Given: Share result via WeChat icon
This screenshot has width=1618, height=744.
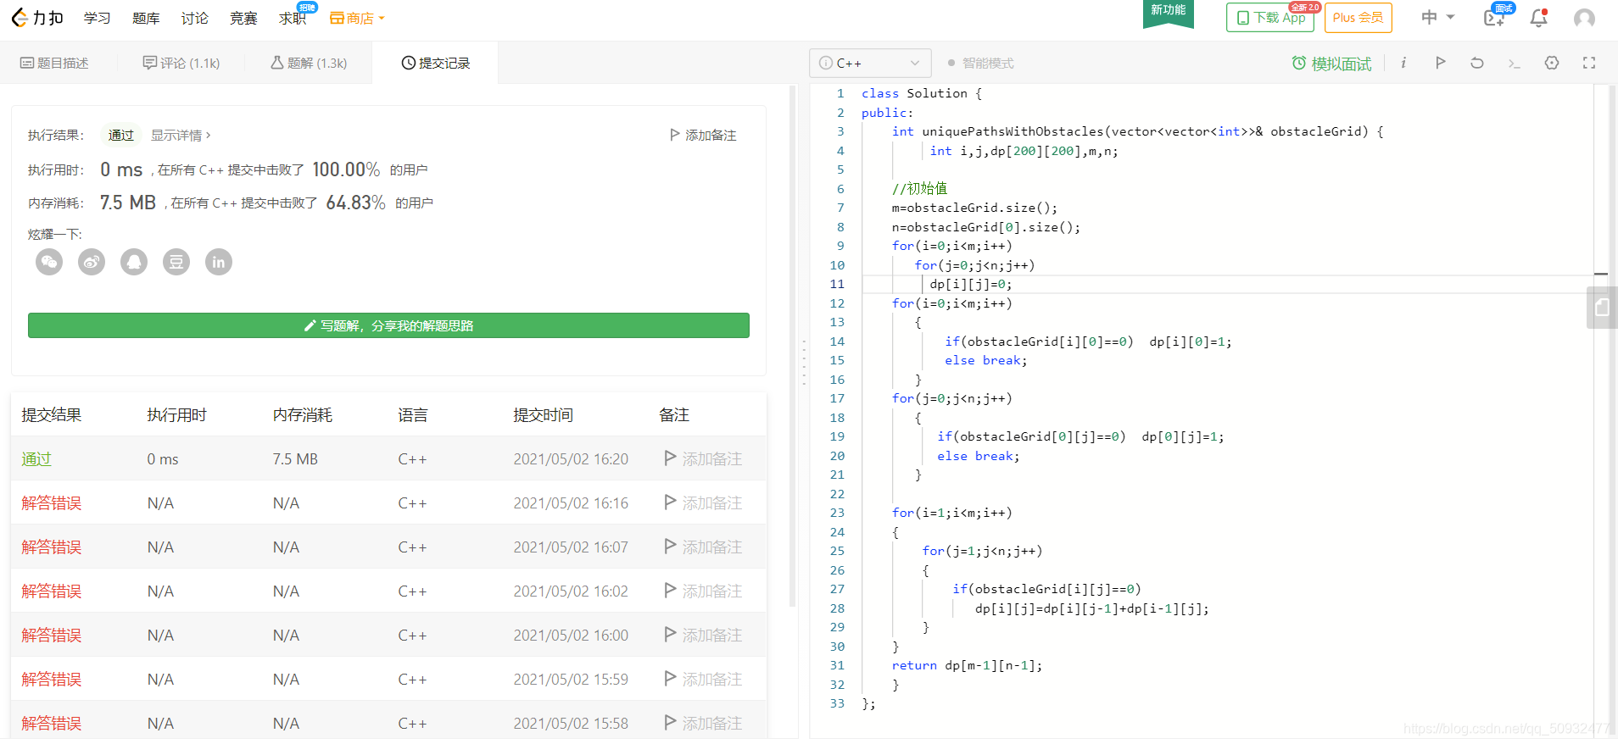Looking at the screenshot, I should [x=49, y=262].
